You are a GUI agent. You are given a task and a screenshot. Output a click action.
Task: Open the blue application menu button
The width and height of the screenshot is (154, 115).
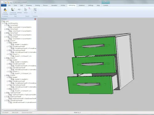click(4, 5)
